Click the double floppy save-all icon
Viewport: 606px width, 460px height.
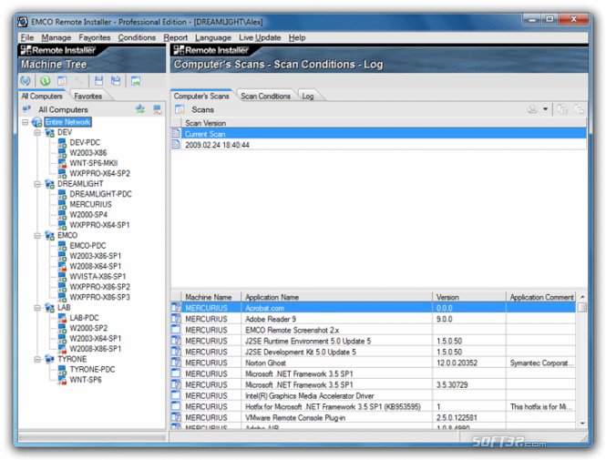(x=116, y=81)
